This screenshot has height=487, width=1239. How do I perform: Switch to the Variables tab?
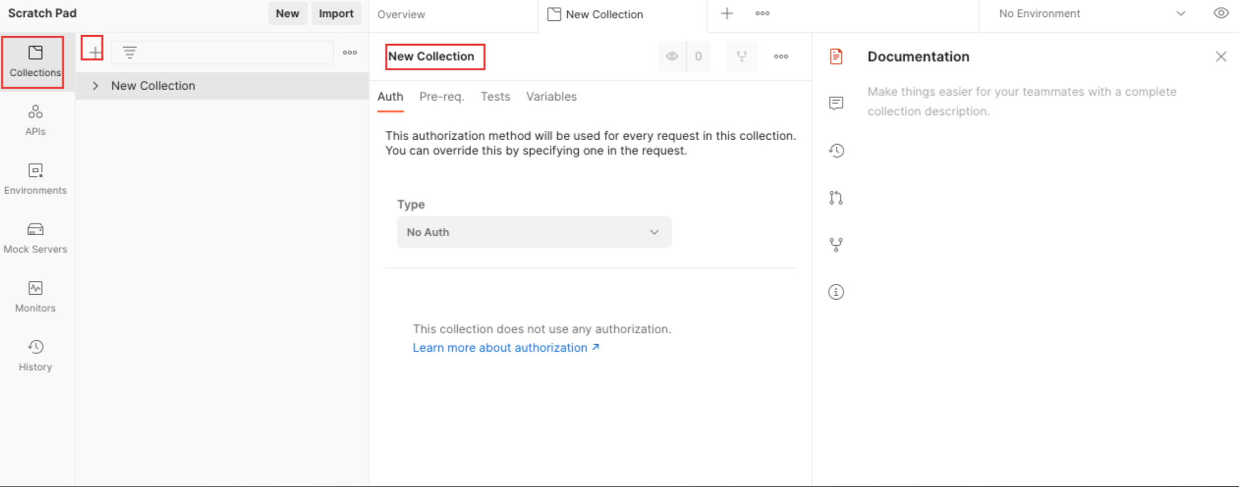coord(551,97)
